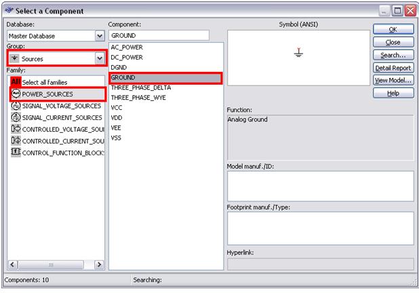419x293 pixels.
Task: Choose Select all families entry
Action: [x=45, y=82]
